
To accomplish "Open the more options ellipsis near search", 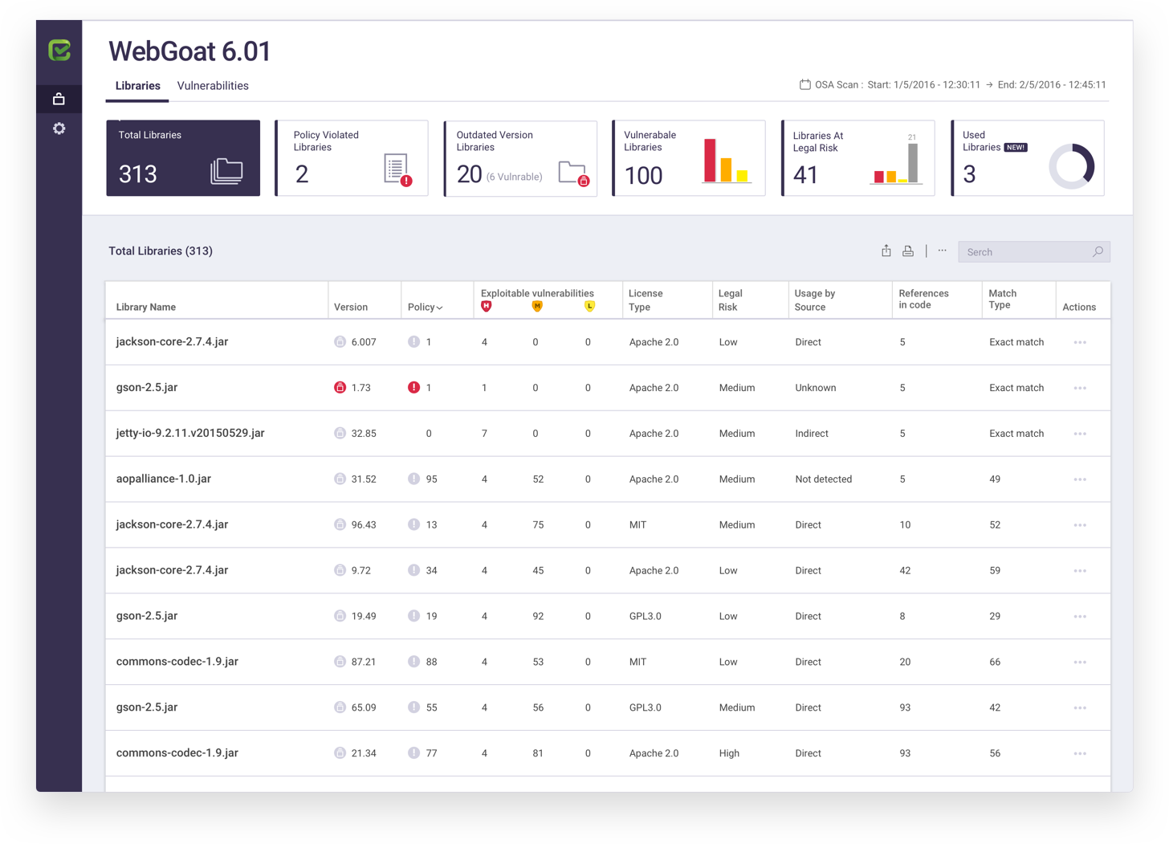I will click(x=943, y=251).
